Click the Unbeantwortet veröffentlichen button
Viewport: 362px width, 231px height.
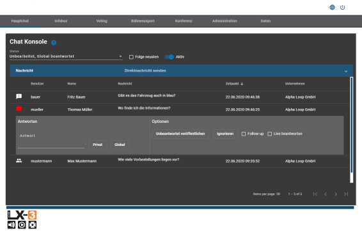tap(180, 134)
